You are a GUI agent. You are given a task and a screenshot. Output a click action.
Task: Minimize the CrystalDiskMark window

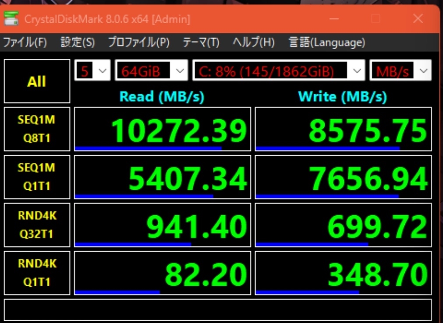[x=334, y=19]
